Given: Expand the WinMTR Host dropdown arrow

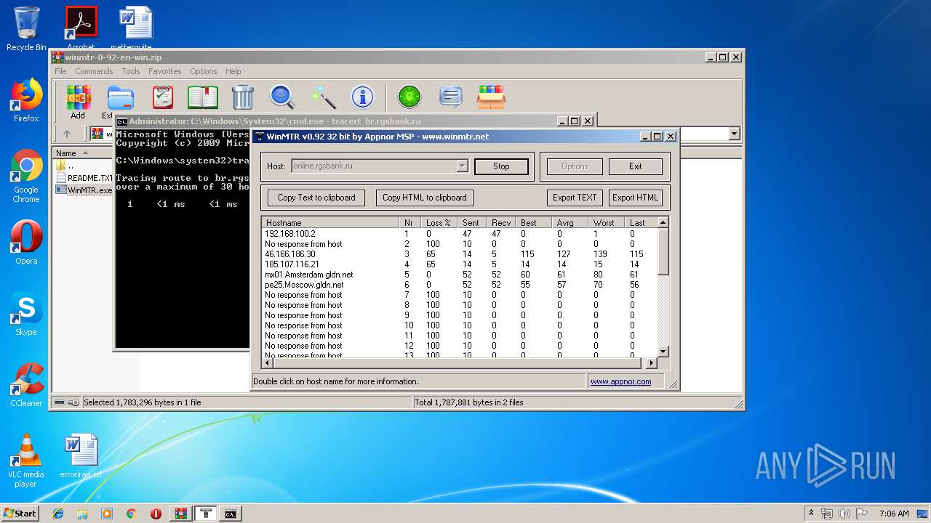Looking at the screenshot, I should coord(462,166).
